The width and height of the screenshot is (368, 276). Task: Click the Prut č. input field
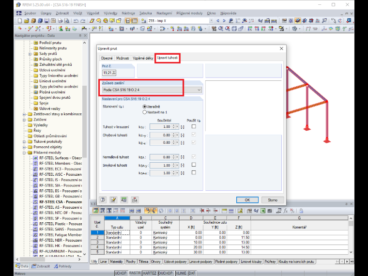pyautogui.click(x=109, y=73)
